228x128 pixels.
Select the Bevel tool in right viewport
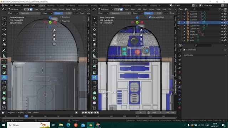(x=94, y=78)
